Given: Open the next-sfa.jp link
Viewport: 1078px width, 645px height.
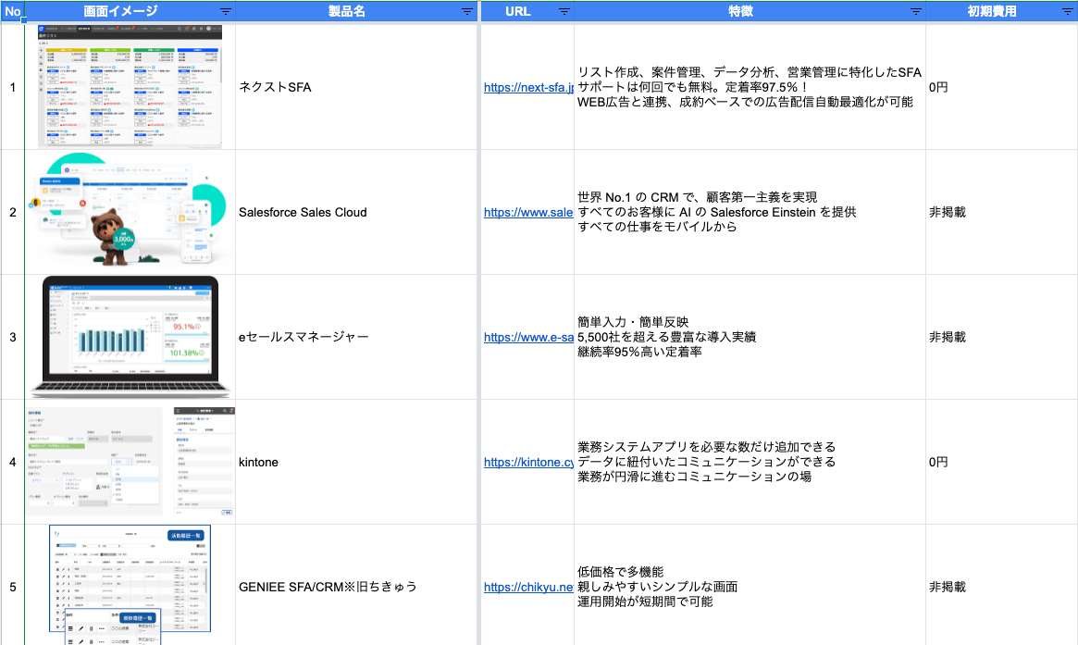Looking at the screenshot, I should pyautogui.click(x=528, y=87).
